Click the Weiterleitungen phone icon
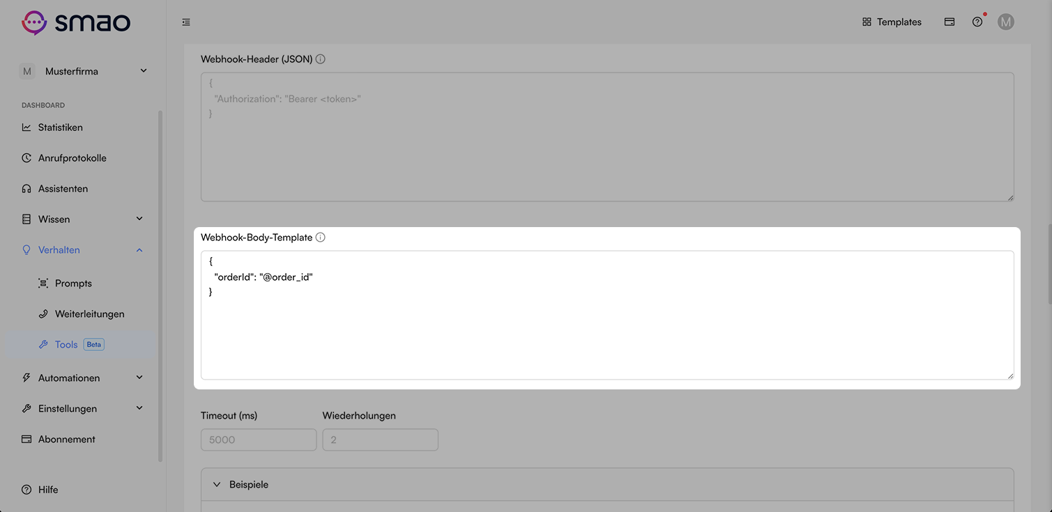Screen dimensions: 1052x512 point(43,314)
